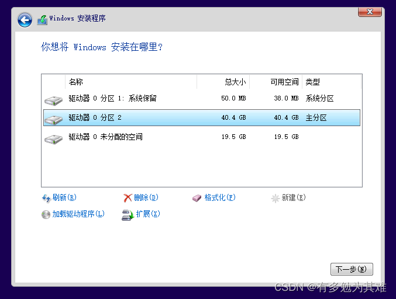
Task: Click 19.5 GB total size cell
Action: 233,137
